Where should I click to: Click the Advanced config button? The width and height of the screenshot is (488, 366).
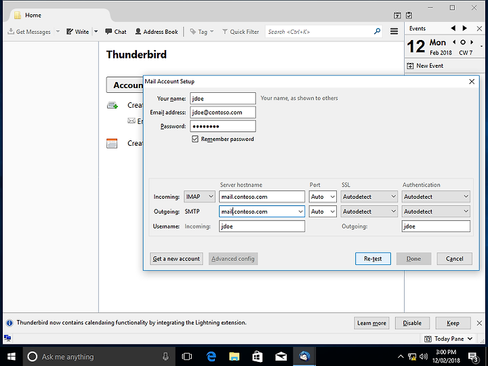click(x=232, y=259)
